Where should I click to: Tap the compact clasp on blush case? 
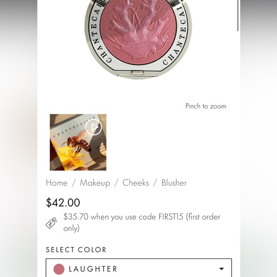tap(138, 72)
